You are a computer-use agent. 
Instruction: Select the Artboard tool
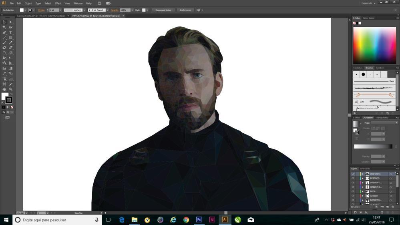click(x=4, y=84)
